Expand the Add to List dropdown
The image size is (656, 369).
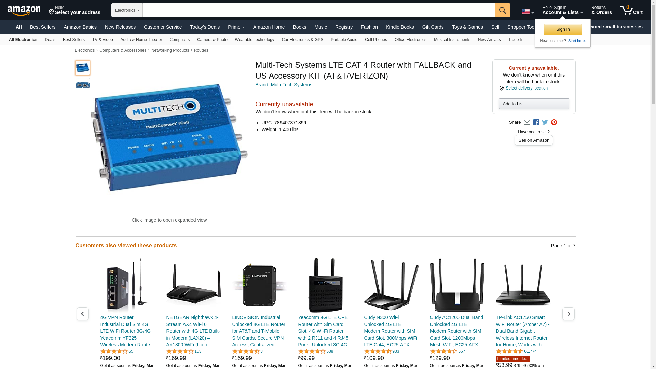click(x=534, y=104)
